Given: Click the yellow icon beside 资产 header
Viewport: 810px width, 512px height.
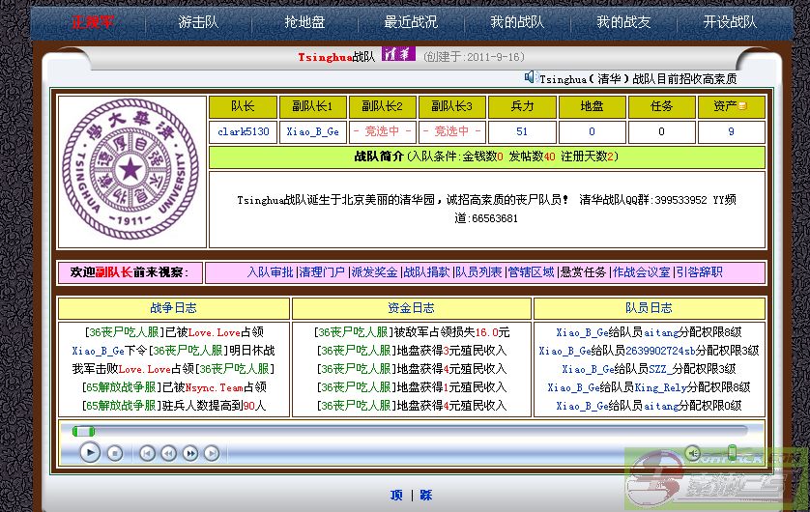Looking at the screenshot, I should [x=743, y=106].
